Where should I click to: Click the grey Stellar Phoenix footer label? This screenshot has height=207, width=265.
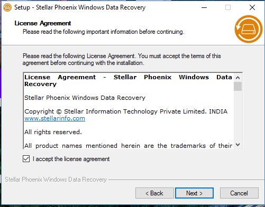[x=56, y=180]
